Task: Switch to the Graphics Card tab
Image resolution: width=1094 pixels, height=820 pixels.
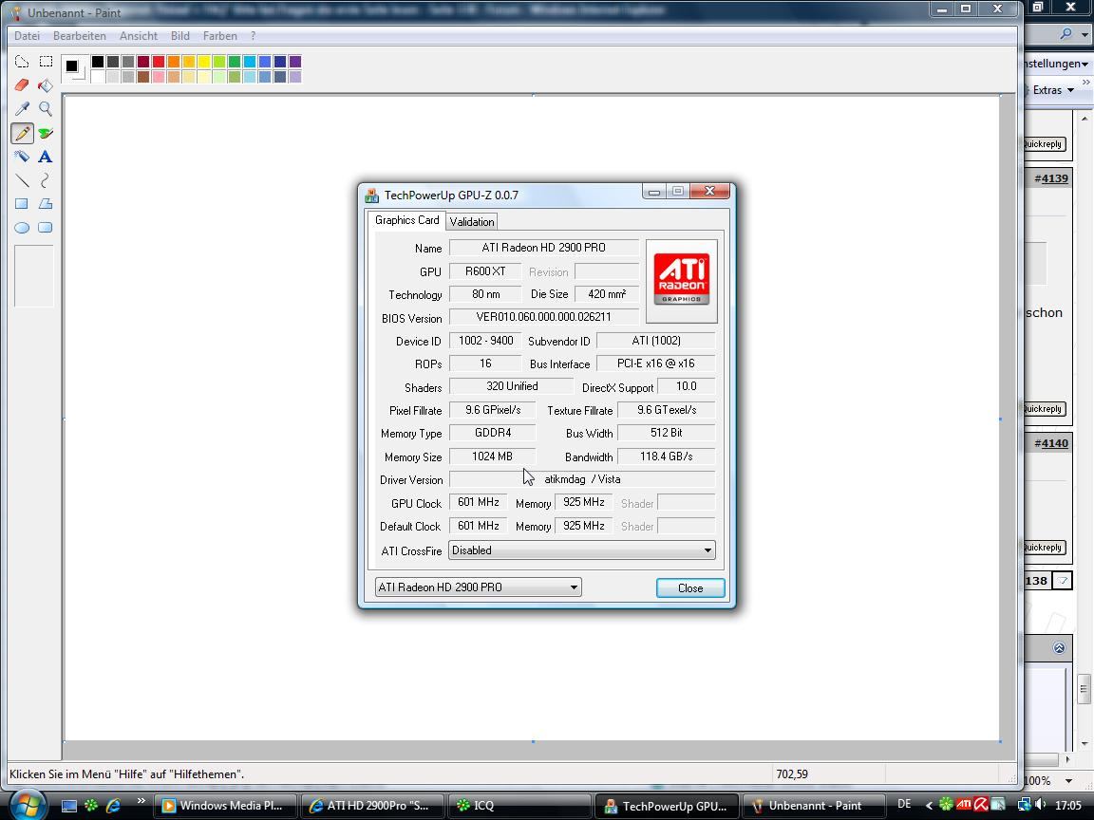Action: pos(406,219)
